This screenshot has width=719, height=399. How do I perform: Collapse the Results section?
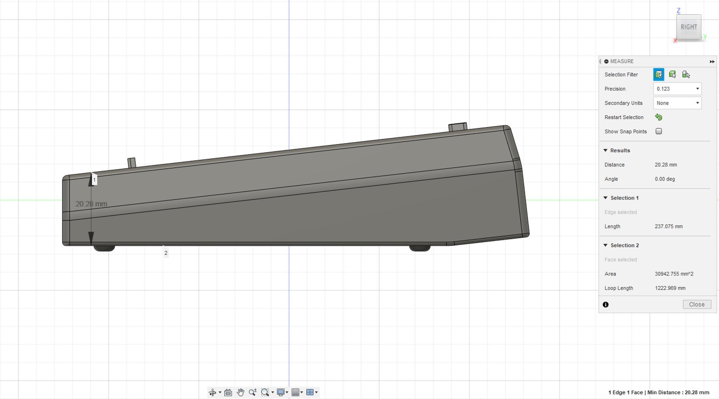click(605, 150)
